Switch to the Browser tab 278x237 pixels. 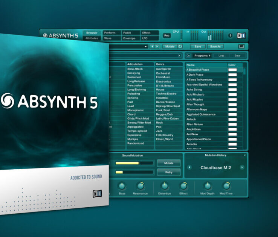click(x=92, y=33)
